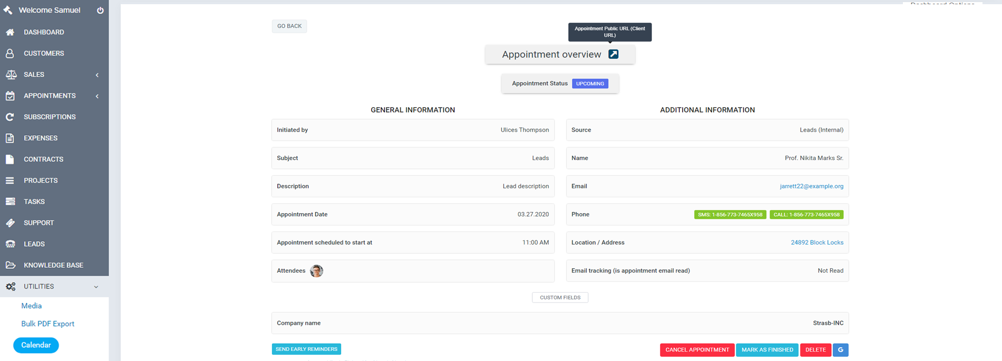Click the Knowledge Base folder icon
This screenshot has width=1002, height=361.
(x=10, y=265)
